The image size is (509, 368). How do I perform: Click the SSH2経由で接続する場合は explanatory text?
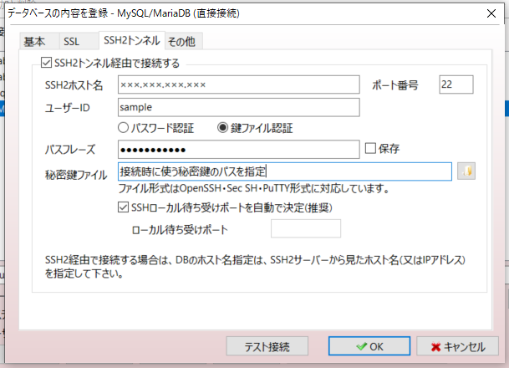pyautogui.click(x=255, y=267)
